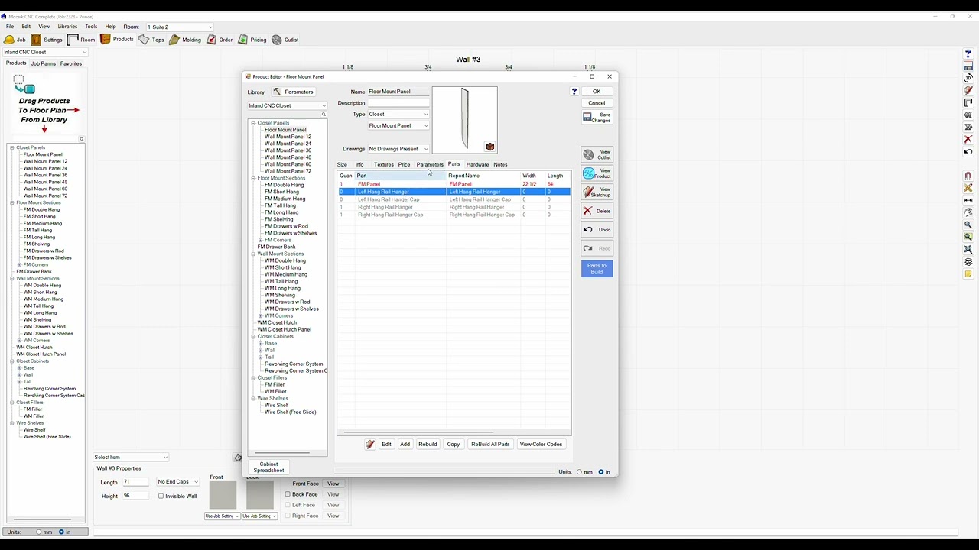Open the Select Item dropdown
Image resolution: width=979 pixels, height=550 pixels.
point(131,458)
